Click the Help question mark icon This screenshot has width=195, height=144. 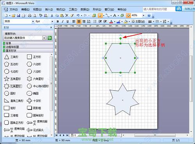tap(149, 16)
